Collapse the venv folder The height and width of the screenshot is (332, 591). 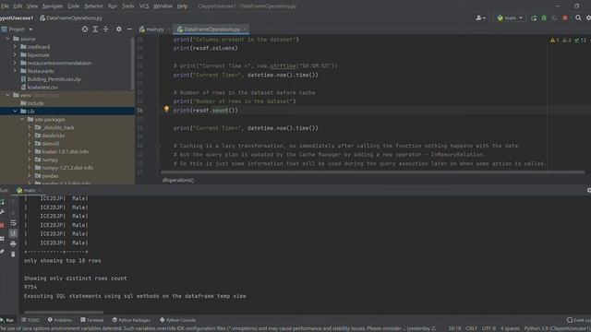coord(7,95)
